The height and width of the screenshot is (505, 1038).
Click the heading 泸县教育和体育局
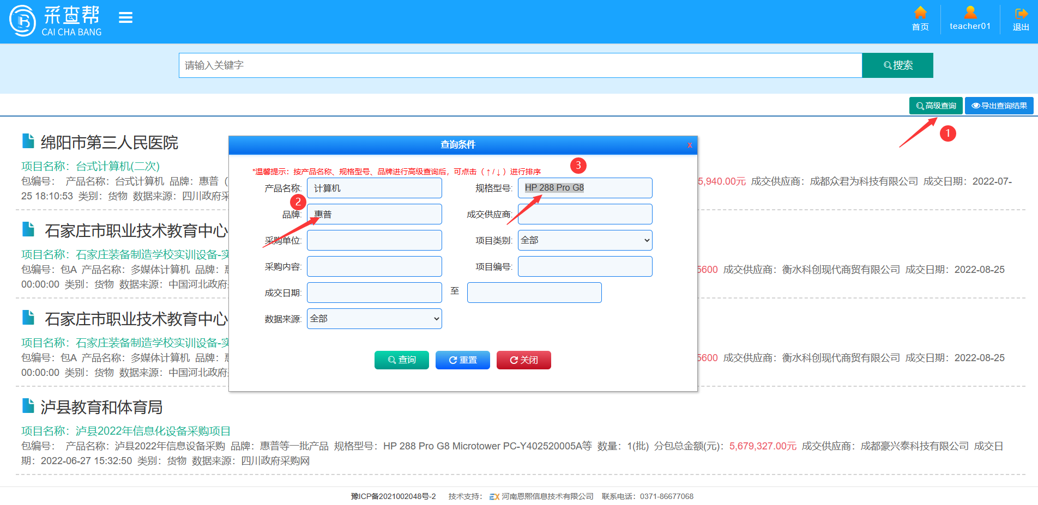pos(102,407)
